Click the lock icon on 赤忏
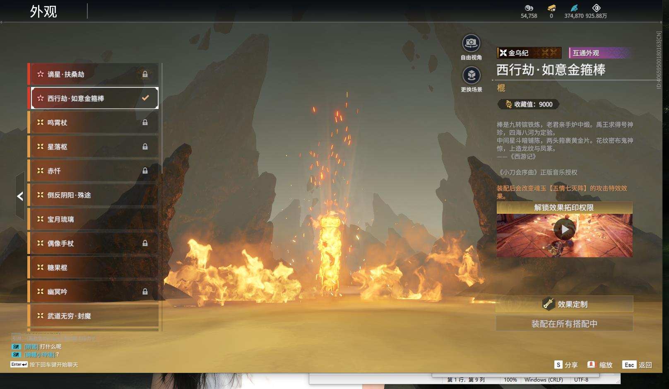Image resolution: width=669 pixels, height=389 pixels. click(145, 170)
